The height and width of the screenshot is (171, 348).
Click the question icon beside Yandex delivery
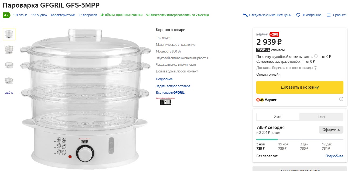(316, 68)
